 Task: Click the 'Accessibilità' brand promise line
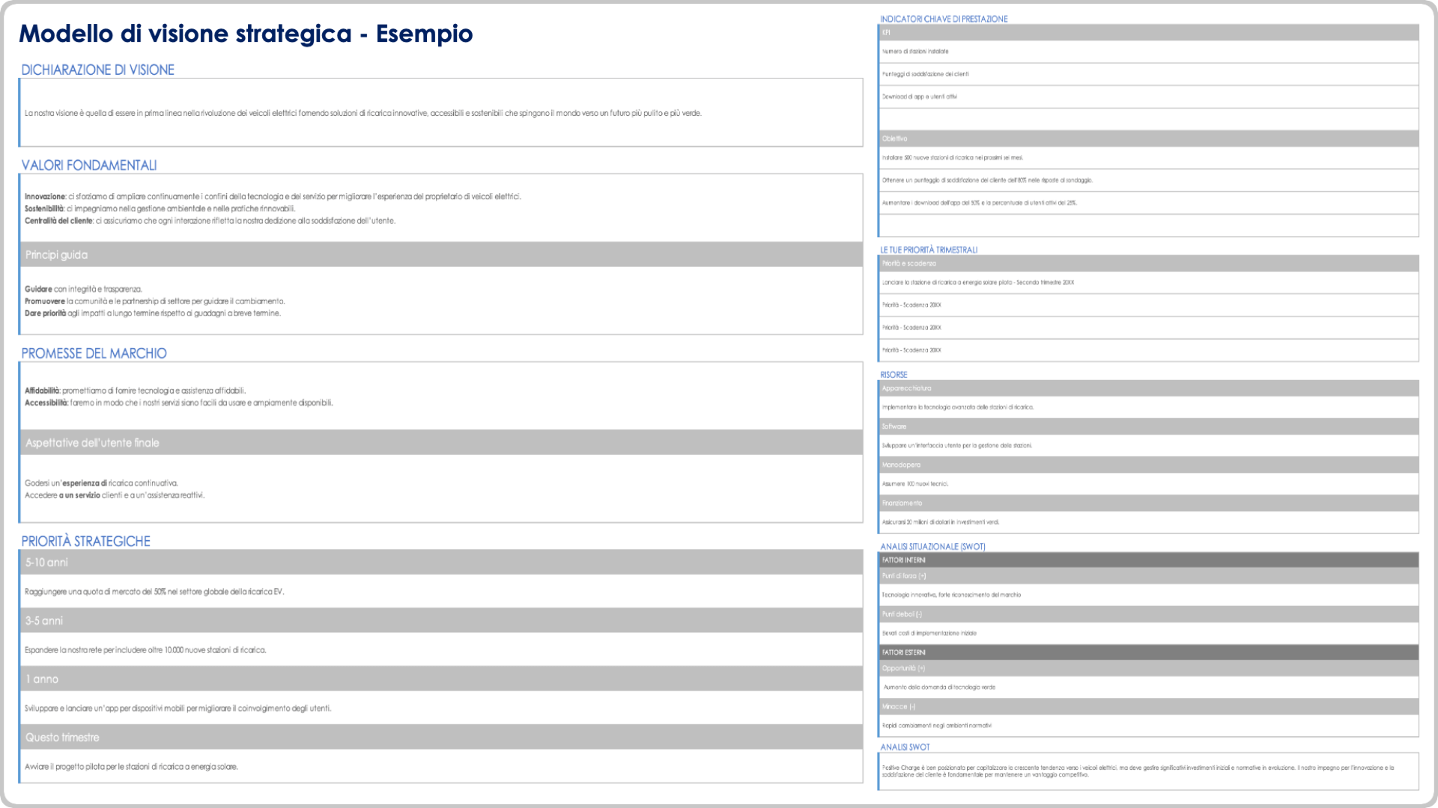tap(179, 403)
